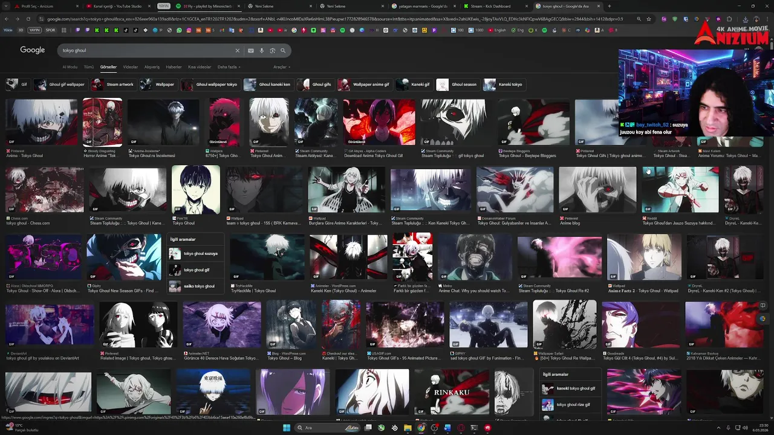Open Chrome from the taskbar
This screenshot has height=435, width=774.
(x=421, y=428)
